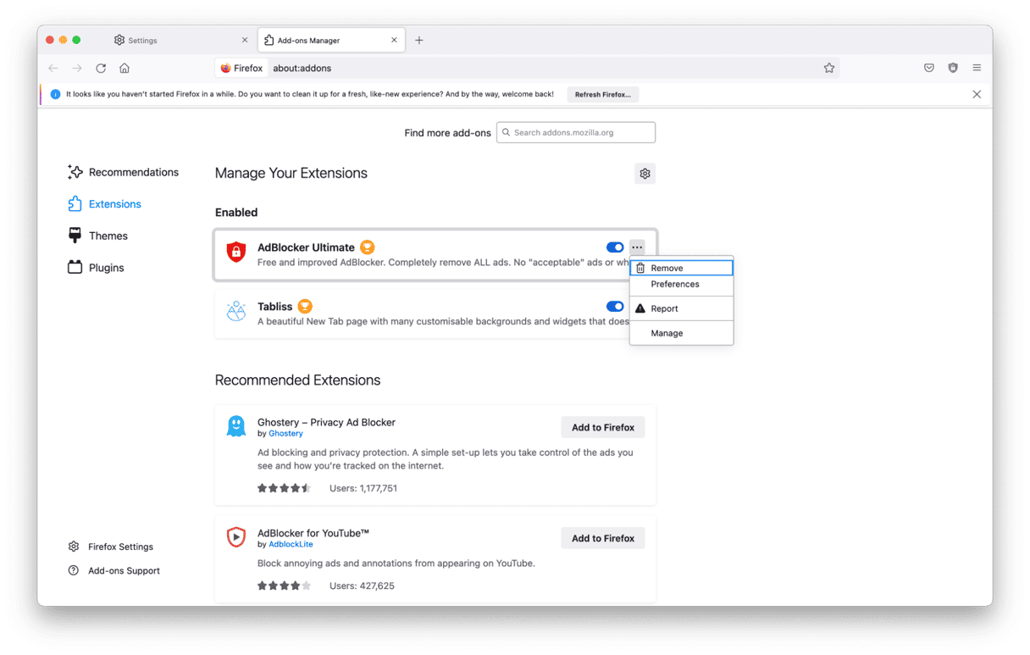The image size is (1030, 655).
Task: Open Plugins in the sidebar
Action: pyautogui.click(x=96, y=268)
